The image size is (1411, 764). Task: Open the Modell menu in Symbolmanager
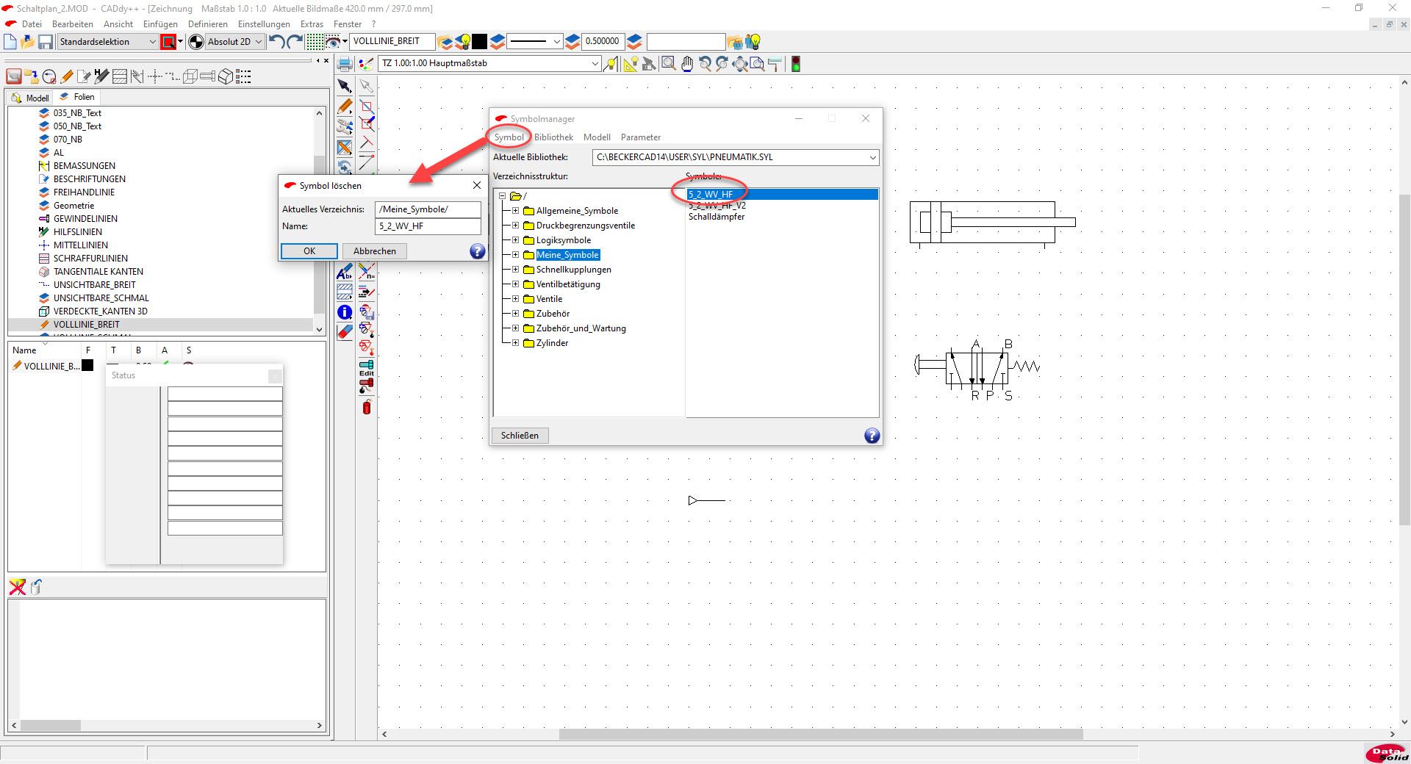pyautogui.click(x=597, y=137)
